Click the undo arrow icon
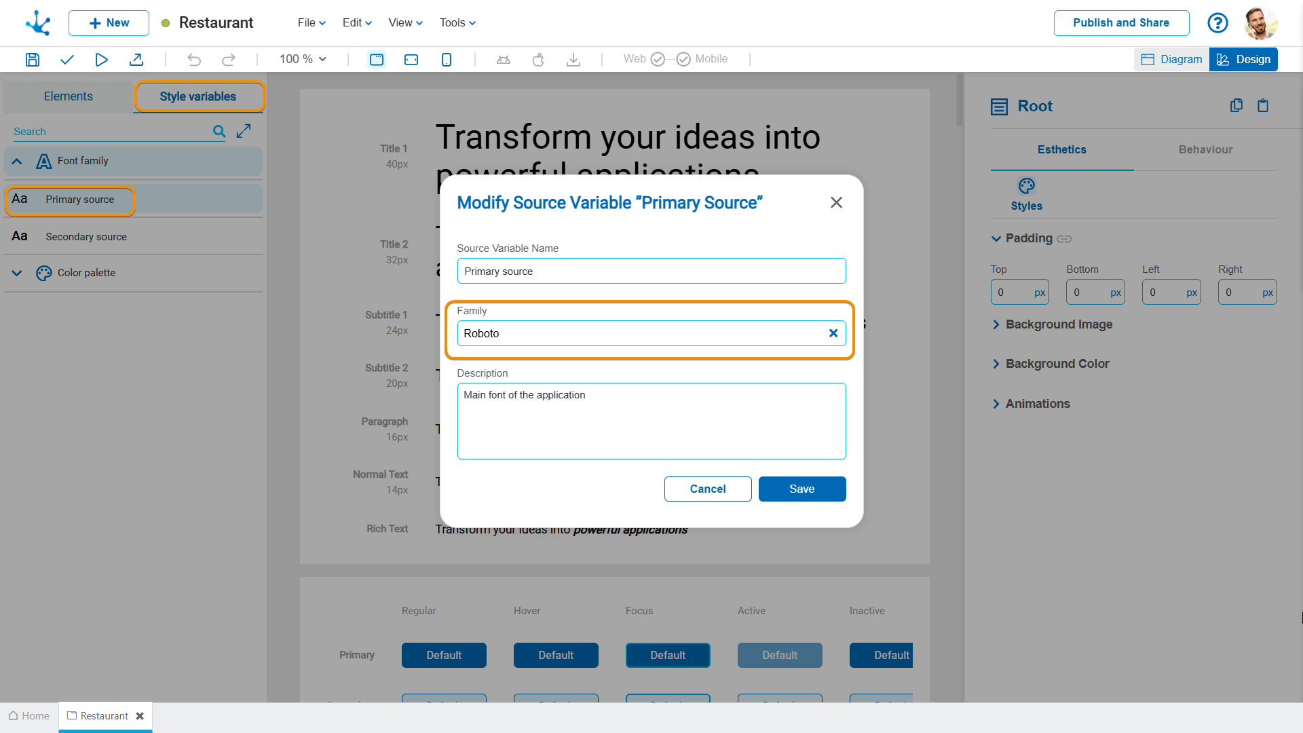 [194, 60]
